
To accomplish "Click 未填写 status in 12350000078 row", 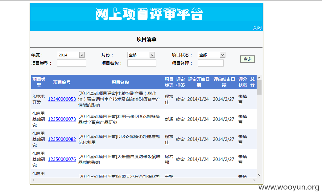I will pyautogui.click(x=242, y=119).
